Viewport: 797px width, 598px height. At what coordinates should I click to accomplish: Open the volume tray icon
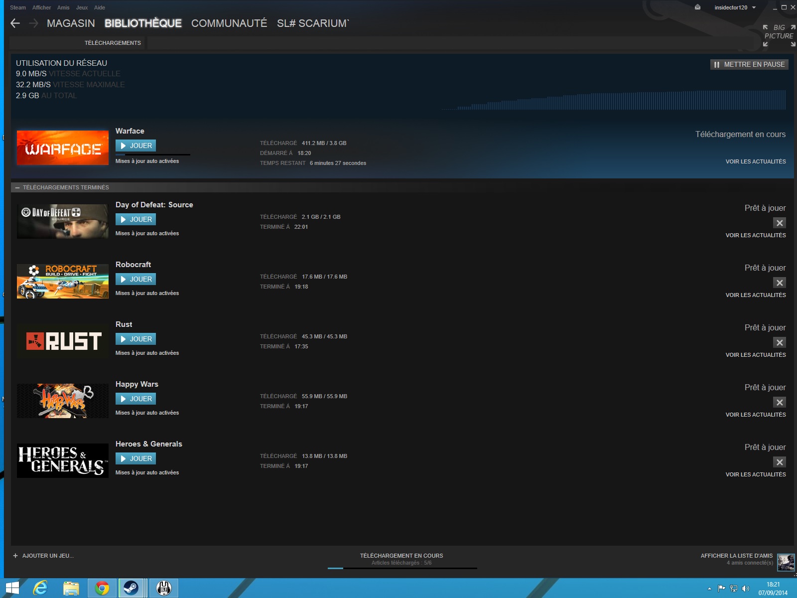click(745, 589)
